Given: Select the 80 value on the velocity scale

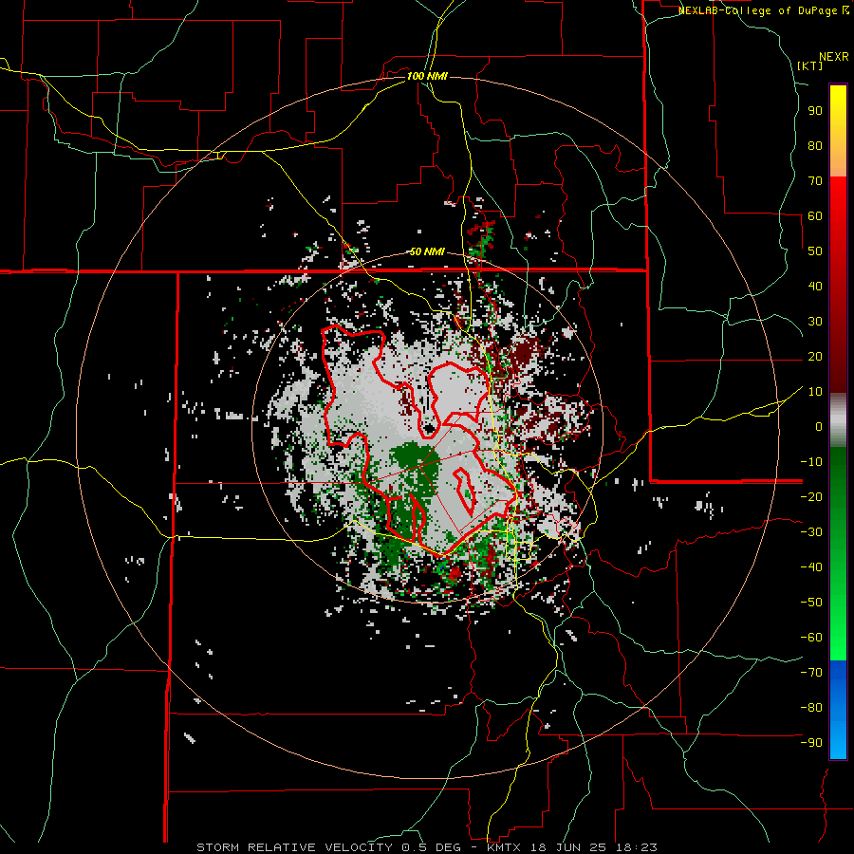Looking at the screenshot, I should [x=815, y=145].
